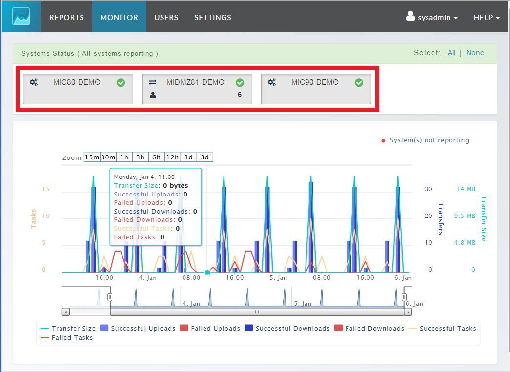Viewport: 510px width, 372px height.
Task: Toggle Transfer Size series in legend
Action: (x=68, y=329)
